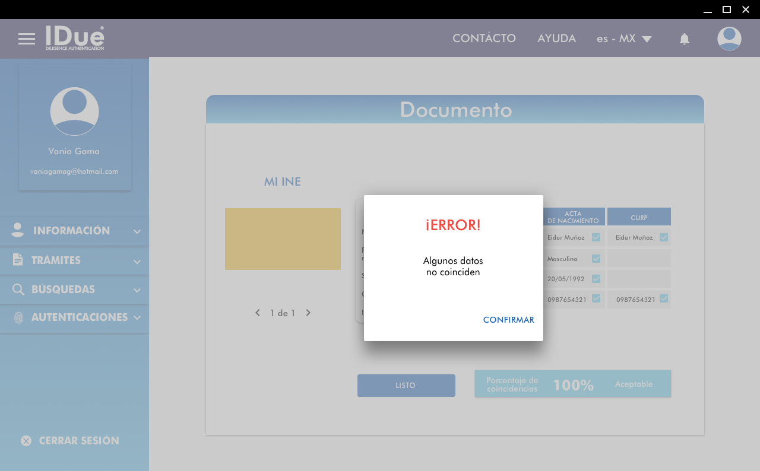Open the es - MX language dropdown
Viewport: 760px width, 471px height.
[x=624, y=39]
